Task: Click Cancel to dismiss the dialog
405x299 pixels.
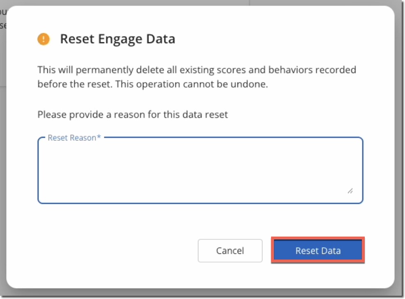Action: point(230,251)
